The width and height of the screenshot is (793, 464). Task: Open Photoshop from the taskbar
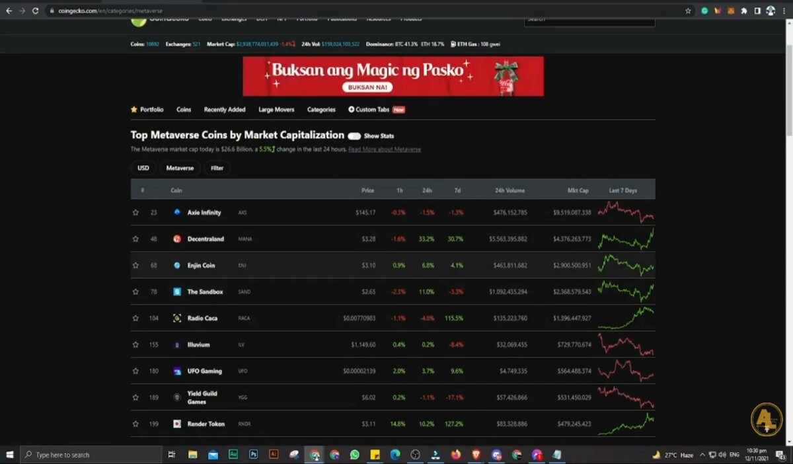coord(253,455)
